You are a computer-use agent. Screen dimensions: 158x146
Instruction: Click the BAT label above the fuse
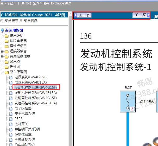[128, 88]
